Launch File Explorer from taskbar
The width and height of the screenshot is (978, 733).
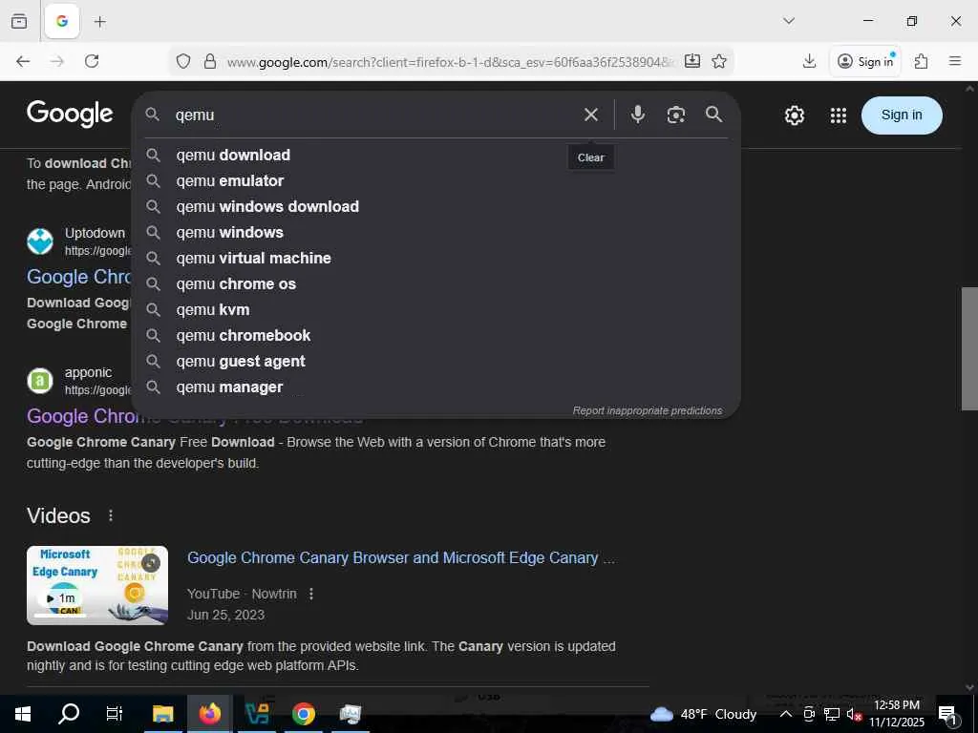162,714
